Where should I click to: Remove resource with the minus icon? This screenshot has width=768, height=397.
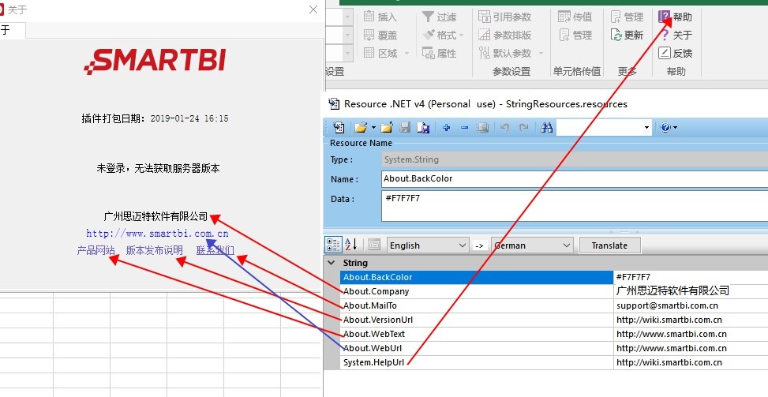(464, 127)
